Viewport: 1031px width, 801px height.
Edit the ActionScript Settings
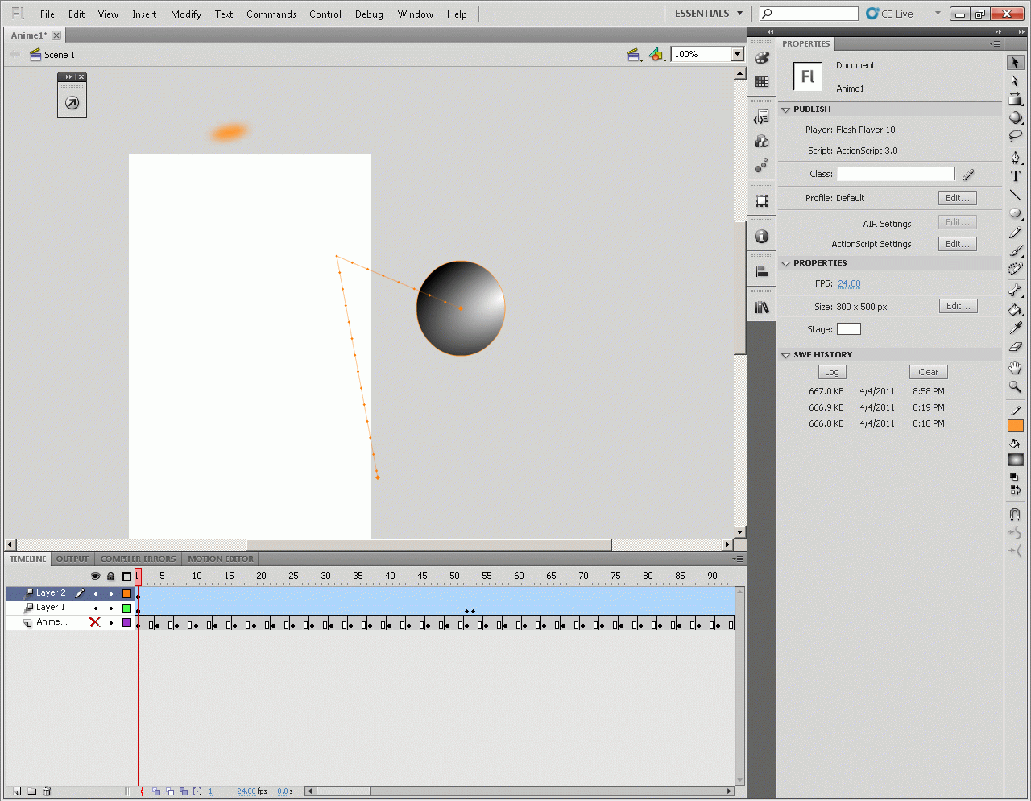(x=958, y=244)
